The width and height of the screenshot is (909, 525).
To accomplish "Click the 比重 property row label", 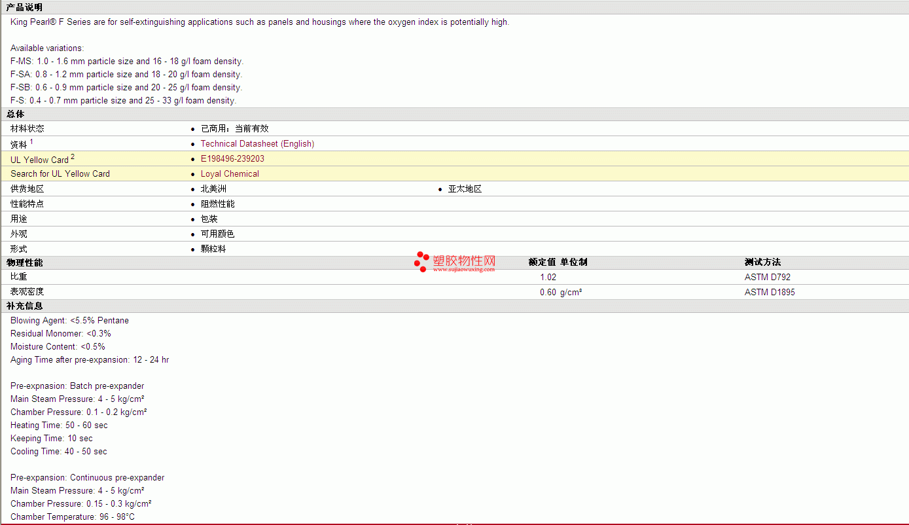I will click(19, 277).
